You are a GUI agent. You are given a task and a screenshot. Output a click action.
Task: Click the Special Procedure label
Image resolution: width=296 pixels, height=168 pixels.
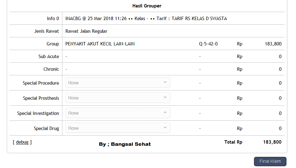tap(41, 83)
